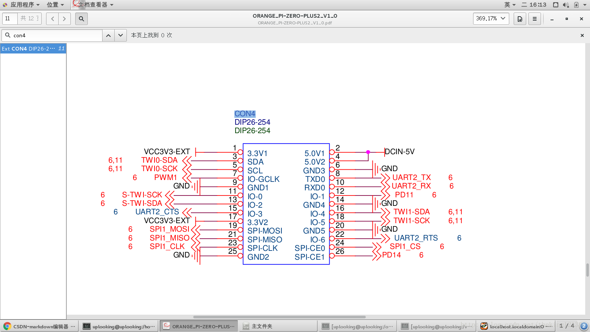
Task: Click the blue DIP26-254 label
Action: coord(252,122)
